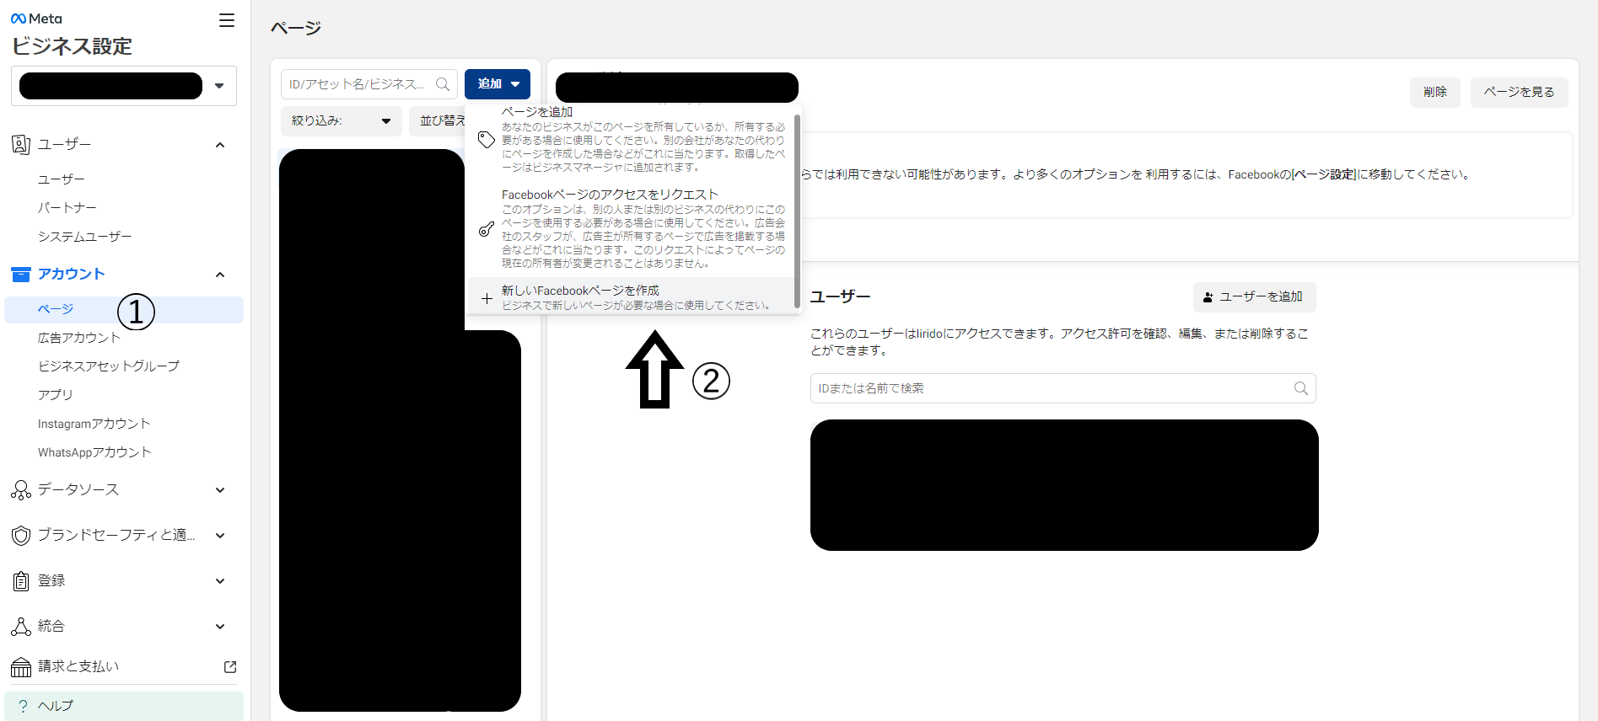Click magnifier icon in asset search box
Screen dimensions: 1598x721
(443, 84)
